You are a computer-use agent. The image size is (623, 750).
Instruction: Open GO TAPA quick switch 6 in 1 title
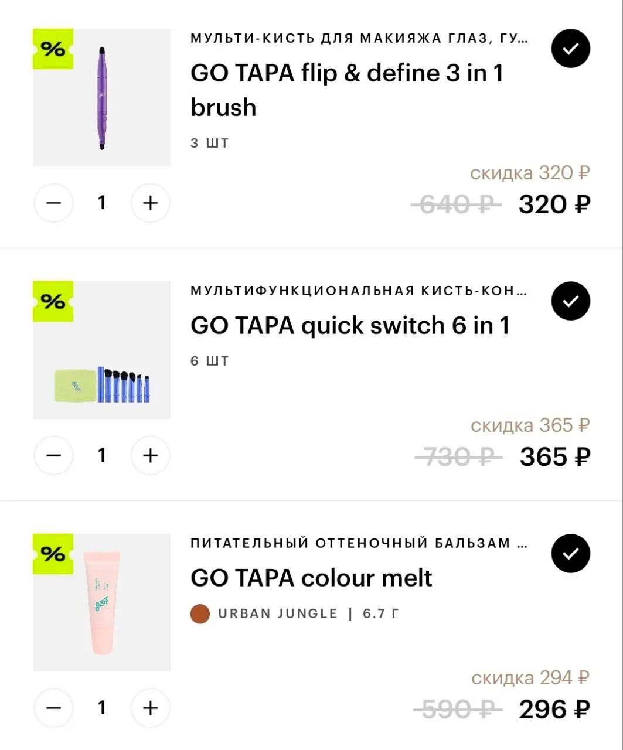(x=350, y=326)
